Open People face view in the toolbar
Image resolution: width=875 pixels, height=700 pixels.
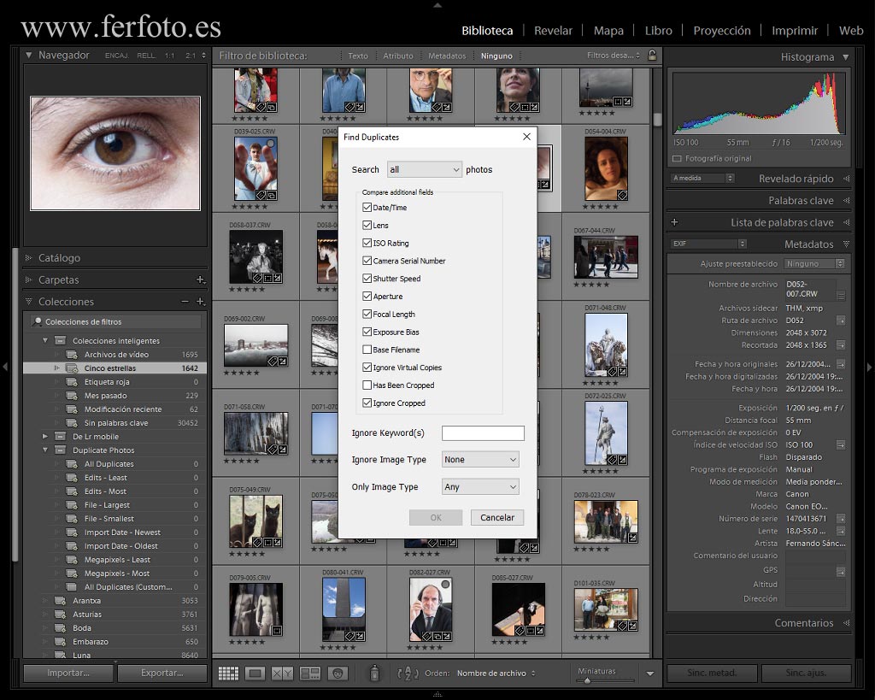338,674
